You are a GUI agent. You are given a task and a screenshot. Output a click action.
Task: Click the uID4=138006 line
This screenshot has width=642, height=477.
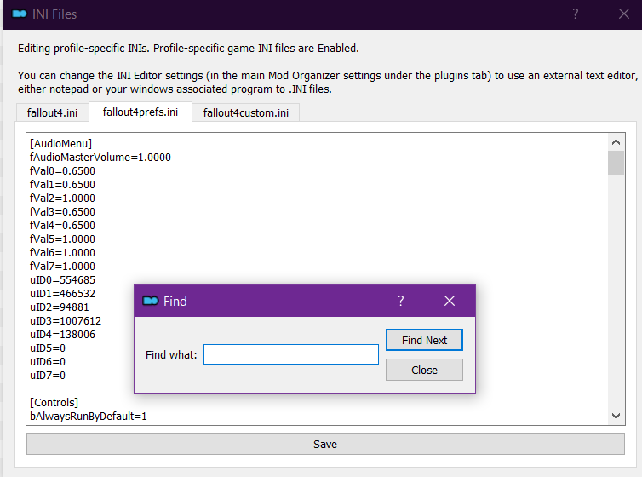click(62, 335)
